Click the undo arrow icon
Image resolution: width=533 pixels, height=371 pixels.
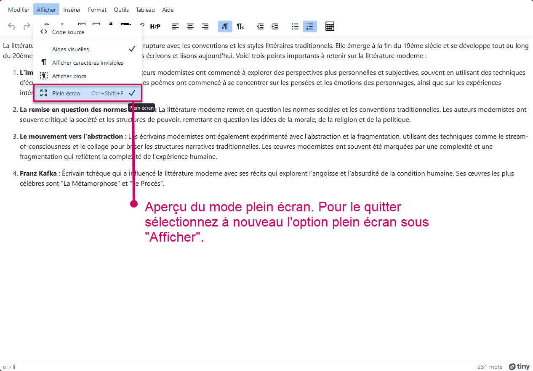click(x=12, y=26)
